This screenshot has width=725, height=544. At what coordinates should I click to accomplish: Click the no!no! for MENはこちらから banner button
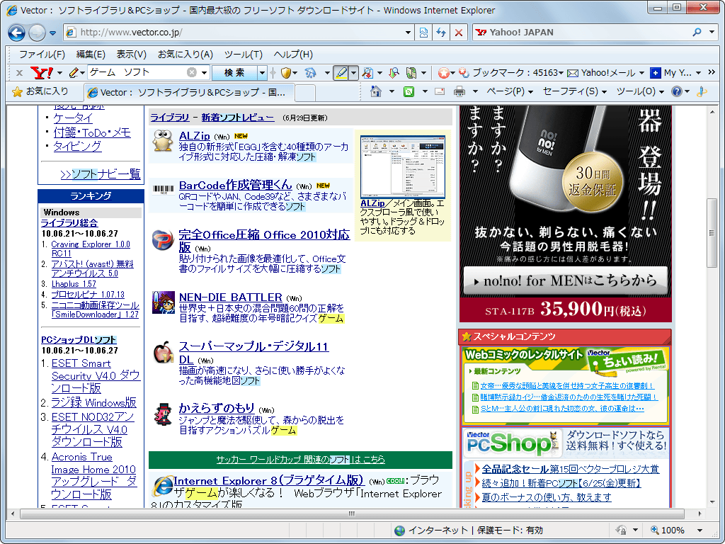coord(566,280)
